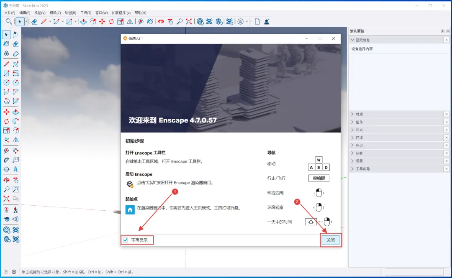452x278 pixels.
Task: Click the Enscape home icon under 起始点
Action: pyautogui.click(x=130, y=209)
